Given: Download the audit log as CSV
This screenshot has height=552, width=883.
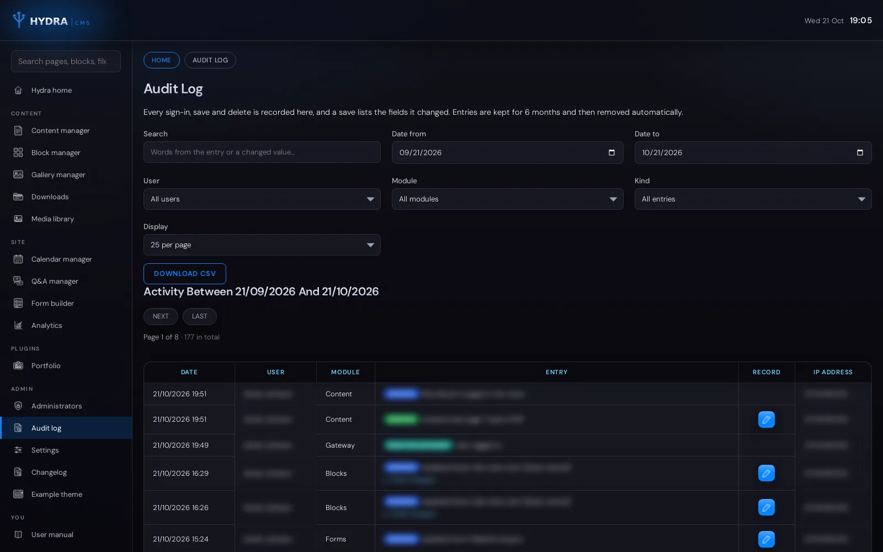Looking at the screenshot, I should click(185, 274).
